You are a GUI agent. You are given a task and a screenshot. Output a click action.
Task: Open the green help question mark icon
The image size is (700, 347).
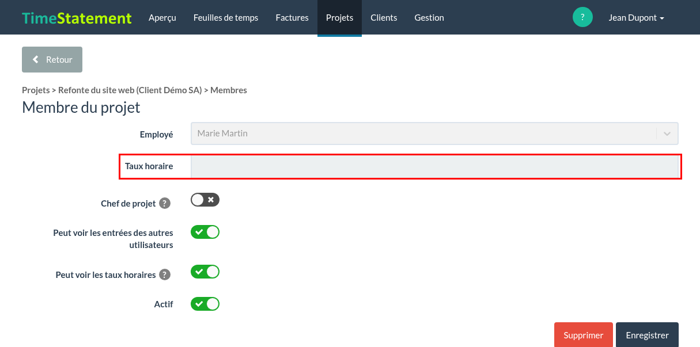[582, 17]
